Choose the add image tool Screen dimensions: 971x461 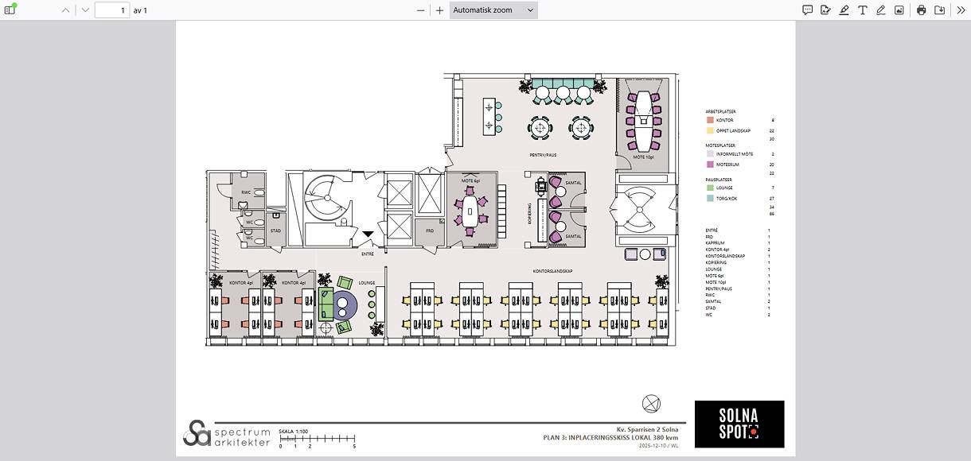899,10
